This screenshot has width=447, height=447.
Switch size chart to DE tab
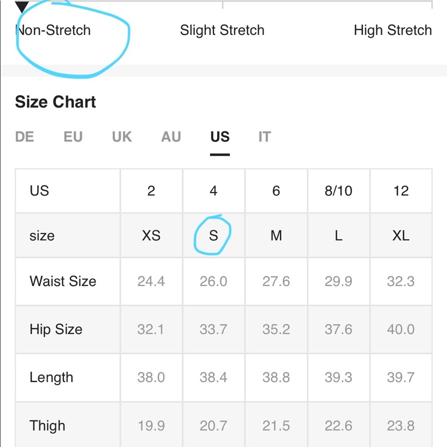tap(25, 136)
